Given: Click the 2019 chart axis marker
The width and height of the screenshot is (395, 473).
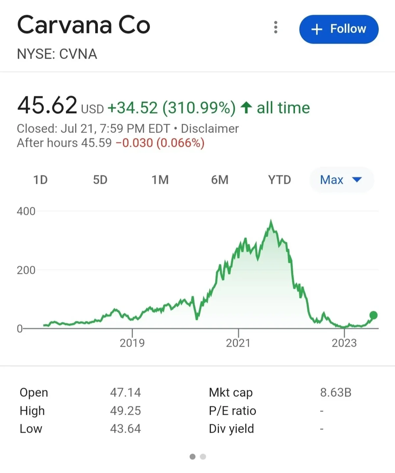Looking at the screenshot, I should click(x=132, y=343).
